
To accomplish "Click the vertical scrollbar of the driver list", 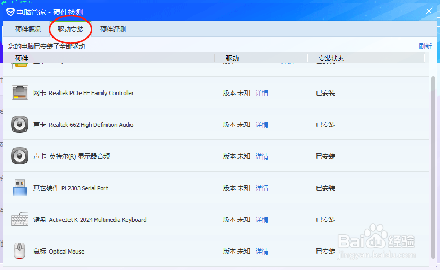I will [x=433, y=167].
